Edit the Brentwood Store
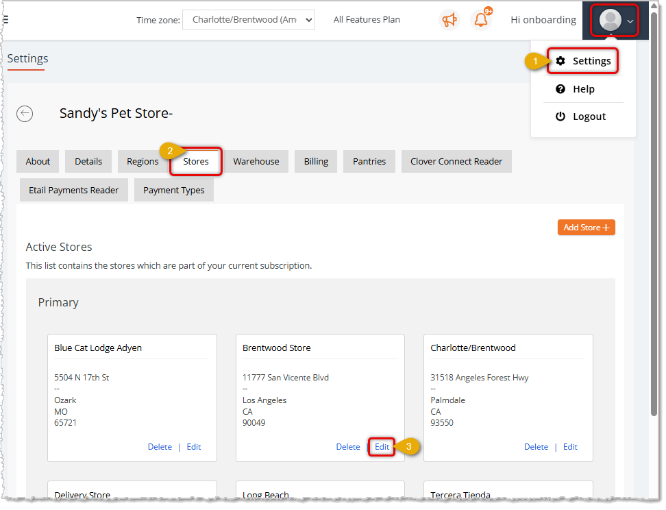 tap(382, 447)
